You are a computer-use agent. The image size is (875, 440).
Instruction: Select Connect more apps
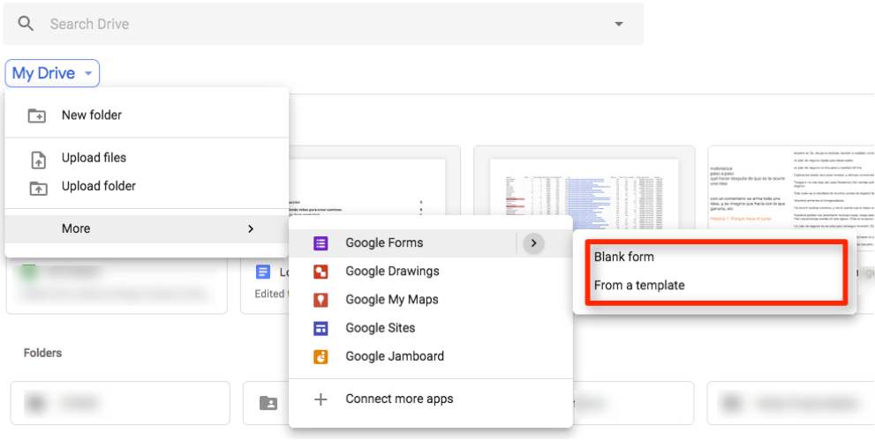coord(431,399)
